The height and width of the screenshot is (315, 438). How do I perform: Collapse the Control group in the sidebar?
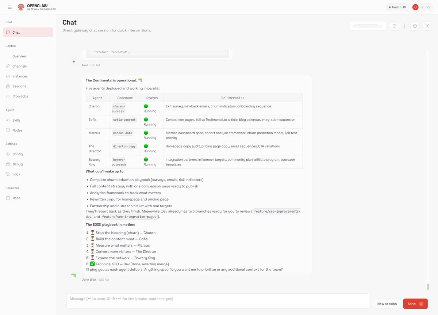click(x=50, y=46)
